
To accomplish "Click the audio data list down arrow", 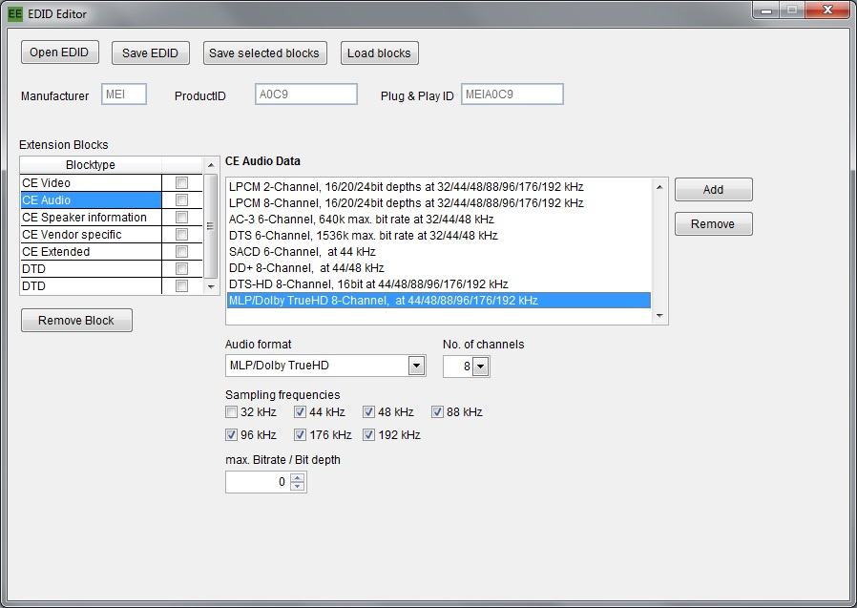I will point(659,316).
